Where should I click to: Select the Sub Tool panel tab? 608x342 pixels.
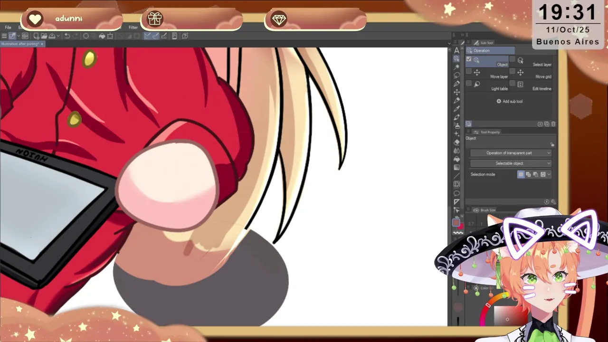click(x=484, y=43)
